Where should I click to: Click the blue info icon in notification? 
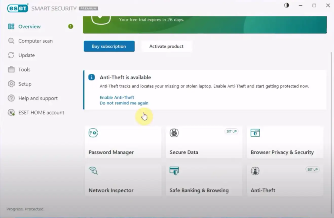pos(91,77)
